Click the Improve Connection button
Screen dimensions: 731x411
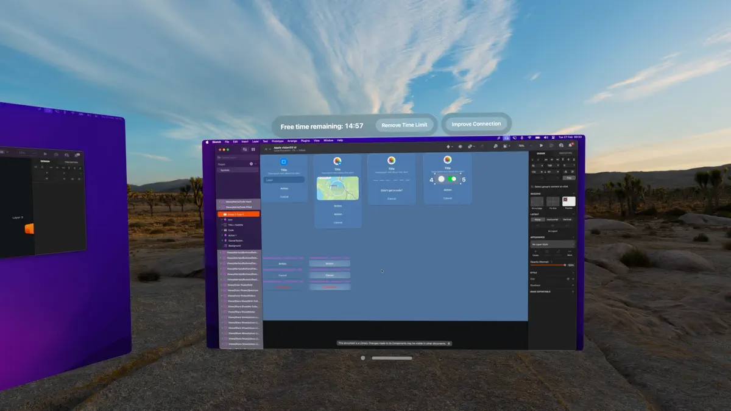coord(476,124)
